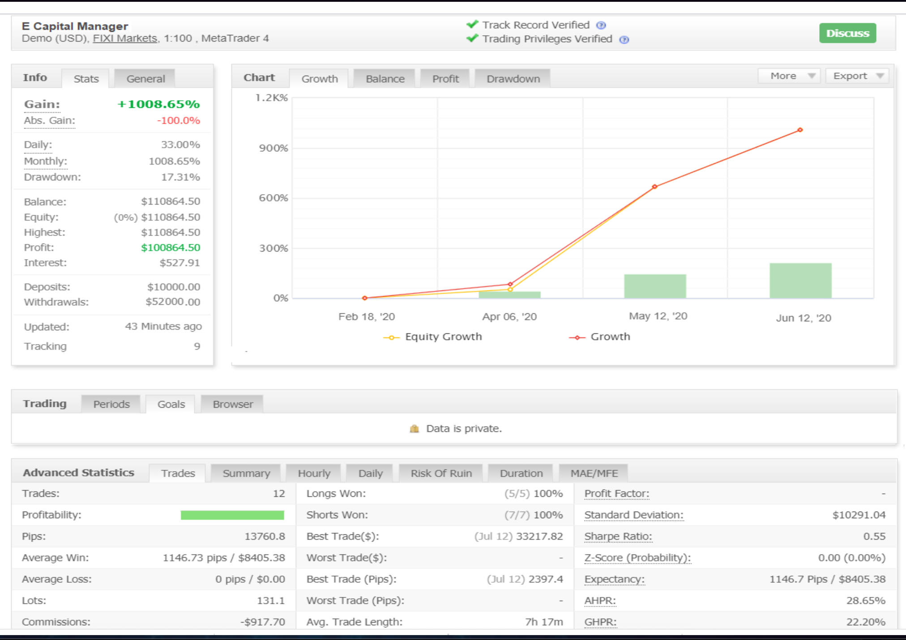Click the lock icon beside Data is private
Screen dimensions: 906x640
click(415, 429)
